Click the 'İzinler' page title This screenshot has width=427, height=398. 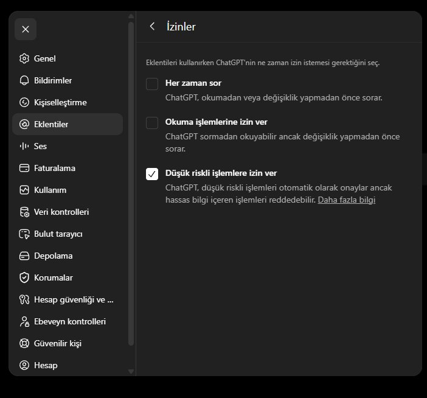[181, 27]
